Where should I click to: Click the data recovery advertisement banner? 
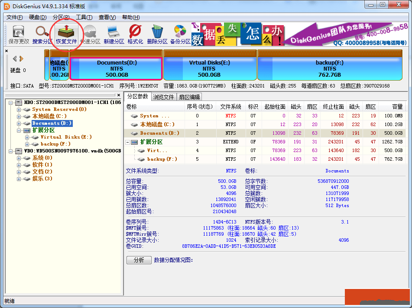tap(299, 34)
